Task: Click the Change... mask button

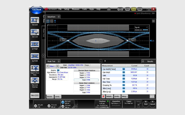Action: point(87,65)
